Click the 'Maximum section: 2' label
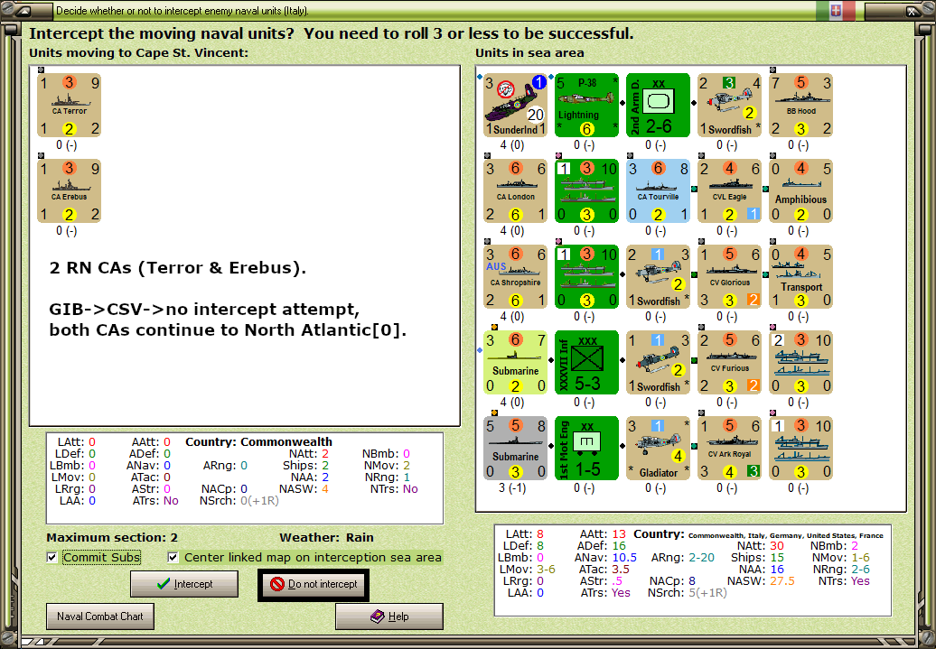 tap(112, 537)
